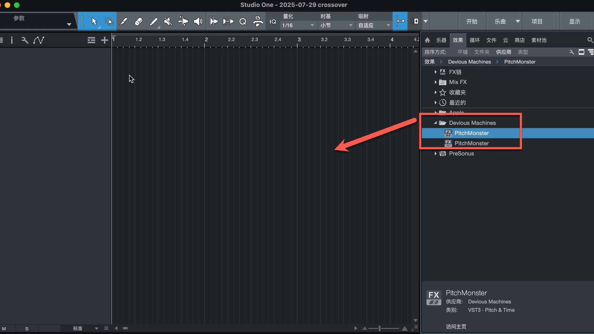The height and width of the screenshot is (334, 594).
Task: Open the 时基 小节 timebase dropdown
Action: point(337,25)
